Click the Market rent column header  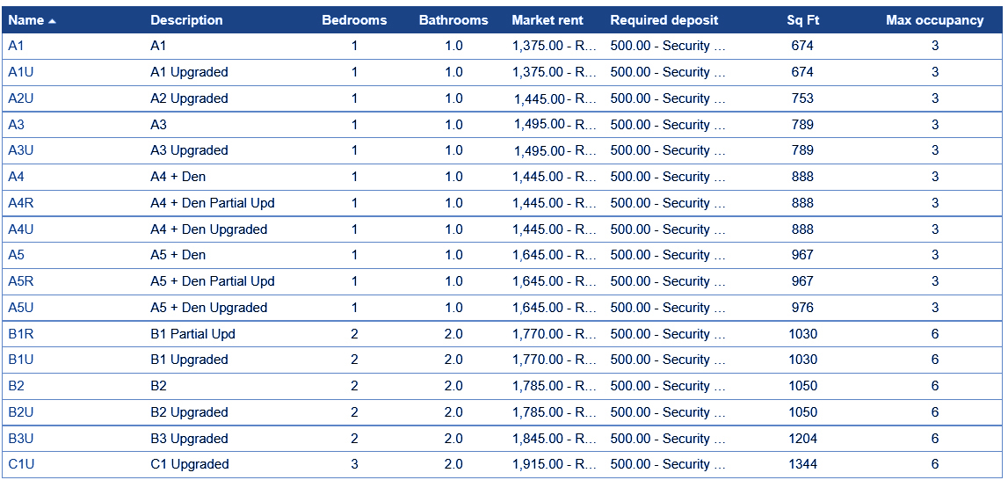[x=548, y=20]
